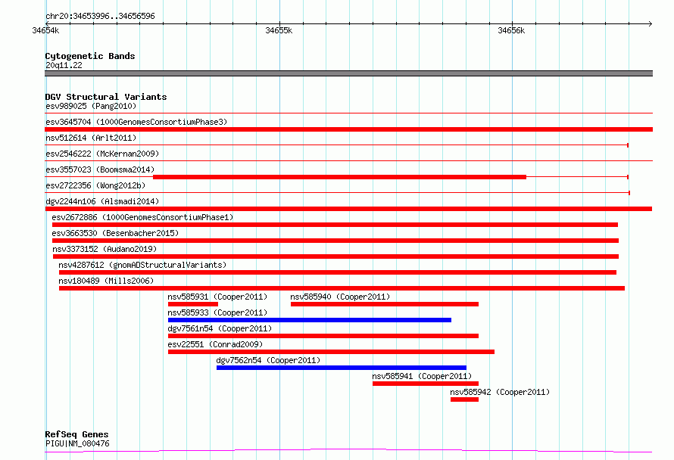Click the 34655k ruler tick label

(279, 30)
